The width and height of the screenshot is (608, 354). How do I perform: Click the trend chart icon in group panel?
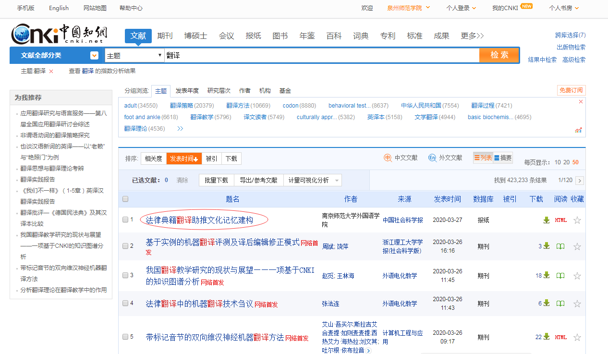[x=578, y=130]
